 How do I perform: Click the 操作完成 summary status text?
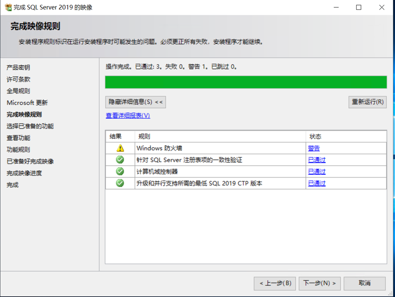click(171, 67)
